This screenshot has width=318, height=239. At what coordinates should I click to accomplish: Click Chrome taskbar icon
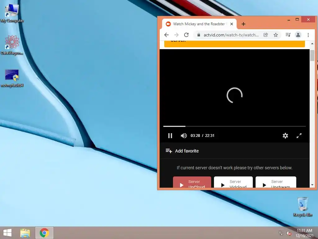tap(44, 233)
